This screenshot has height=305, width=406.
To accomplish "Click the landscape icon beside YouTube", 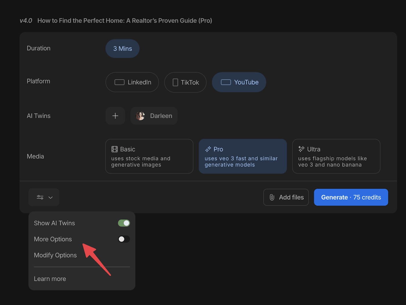I will pos(226,82).
